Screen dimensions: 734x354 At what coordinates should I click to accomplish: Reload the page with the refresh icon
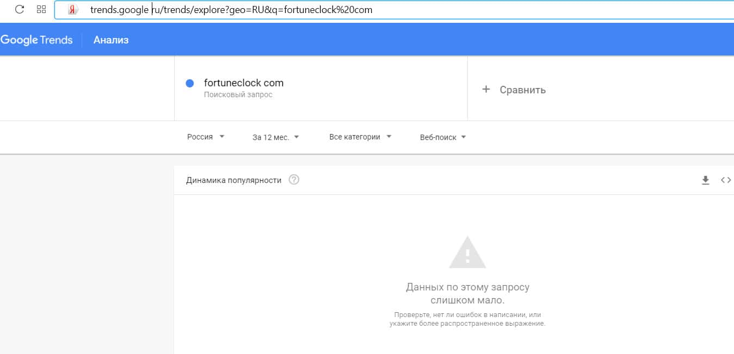[x=20, y=9]
